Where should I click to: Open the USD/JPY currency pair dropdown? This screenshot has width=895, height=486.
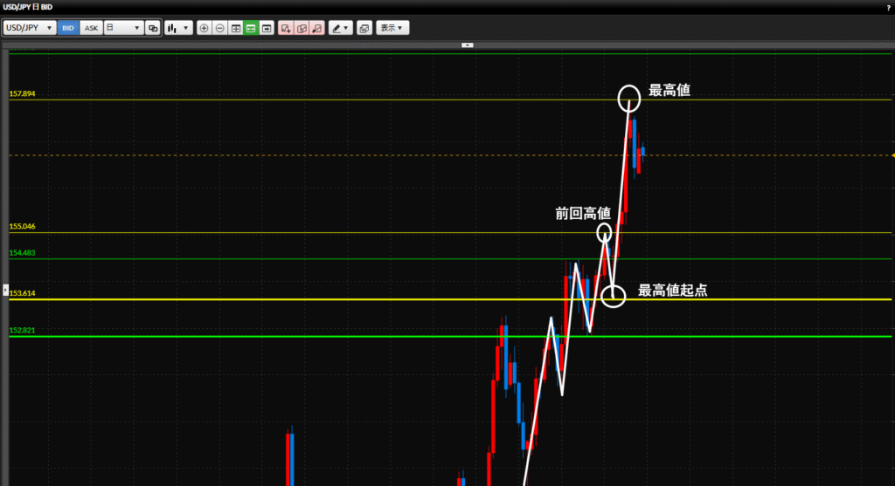click(30, 28)
